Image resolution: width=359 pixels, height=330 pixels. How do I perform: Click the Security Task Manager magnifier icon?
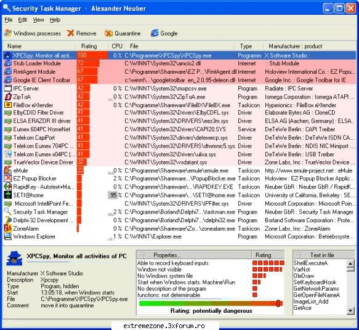8,212
